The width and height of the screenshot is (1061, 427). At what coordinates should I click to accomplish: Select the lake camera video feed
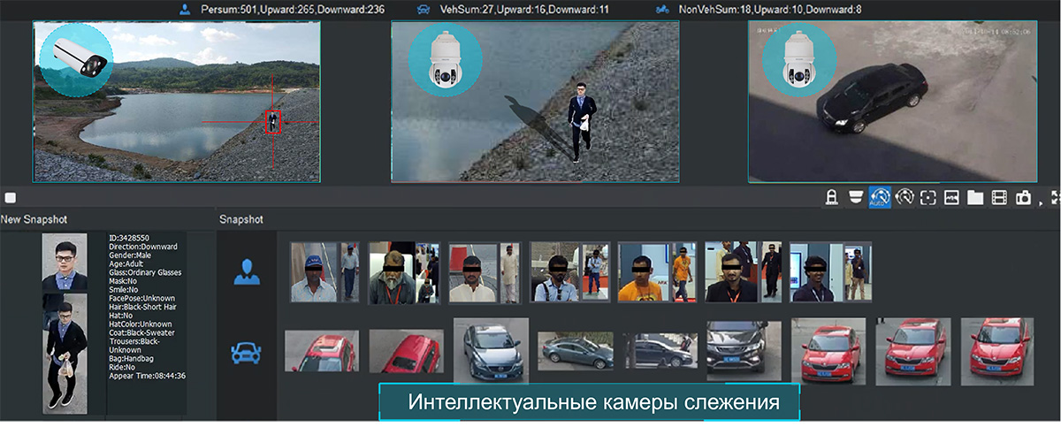[x=177, y=102]
